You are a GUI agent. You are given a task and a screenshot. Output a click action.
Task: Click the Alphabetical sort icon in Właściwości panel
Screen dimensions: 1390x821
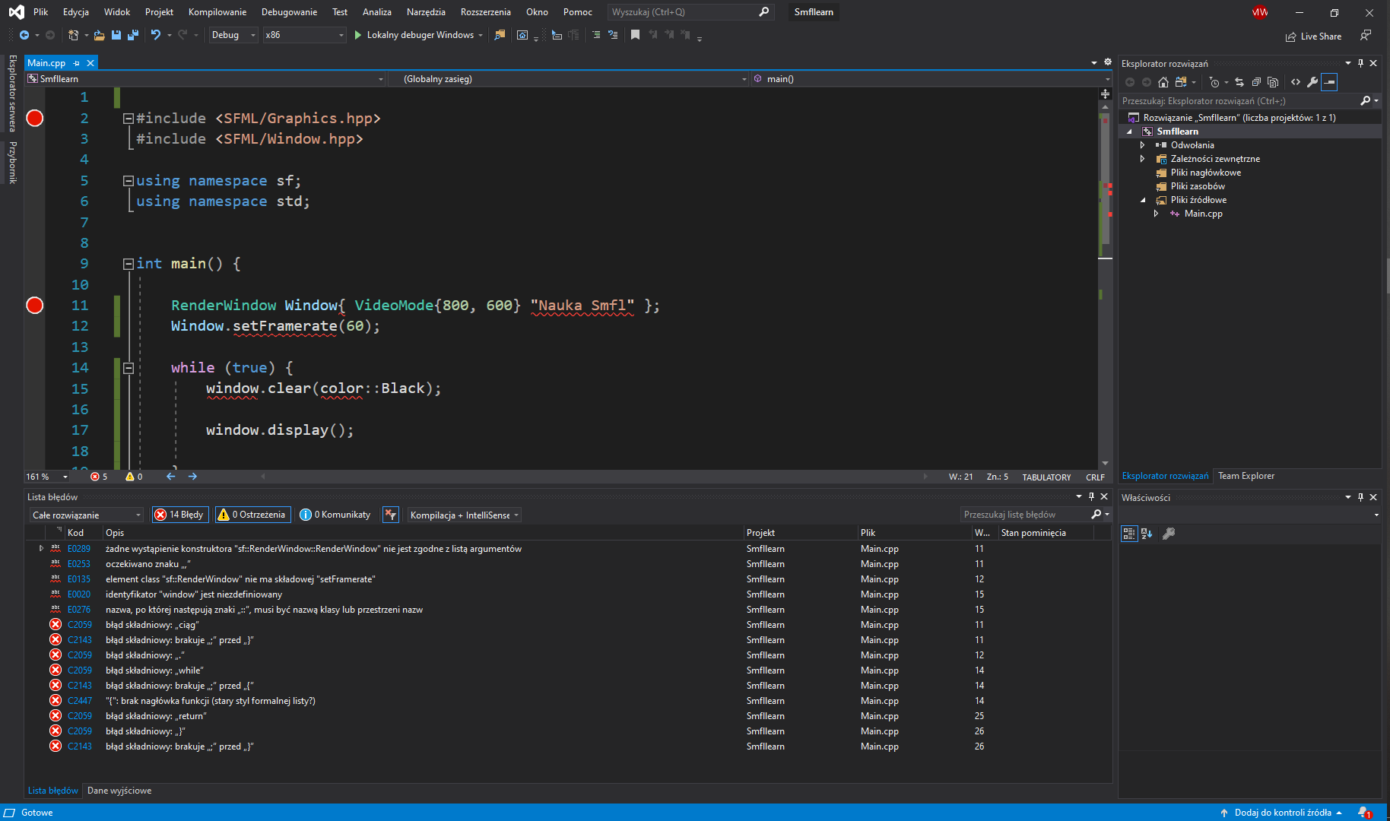pyautogui.click(x=1147, y=534)
